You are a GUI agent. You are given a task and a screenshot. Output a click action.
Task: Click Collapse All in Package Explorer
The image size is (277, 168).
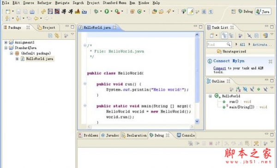tap(50, 36)
